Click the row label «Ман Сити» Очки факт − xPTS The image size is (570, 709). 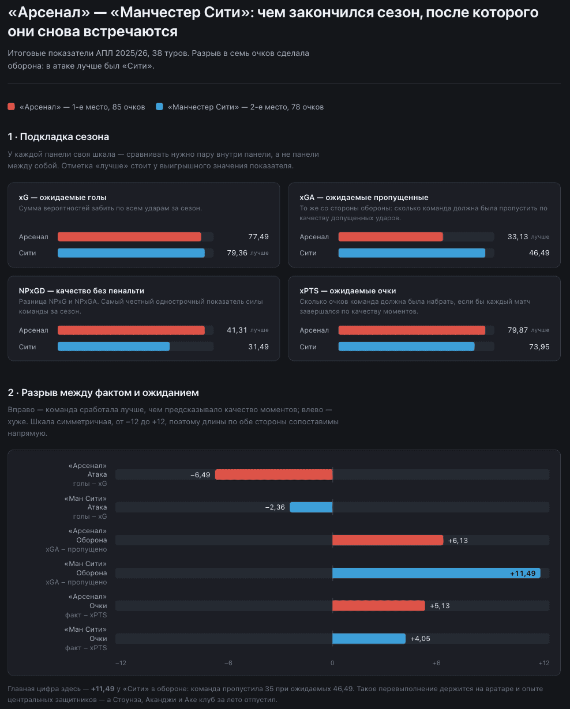[85, 639]
